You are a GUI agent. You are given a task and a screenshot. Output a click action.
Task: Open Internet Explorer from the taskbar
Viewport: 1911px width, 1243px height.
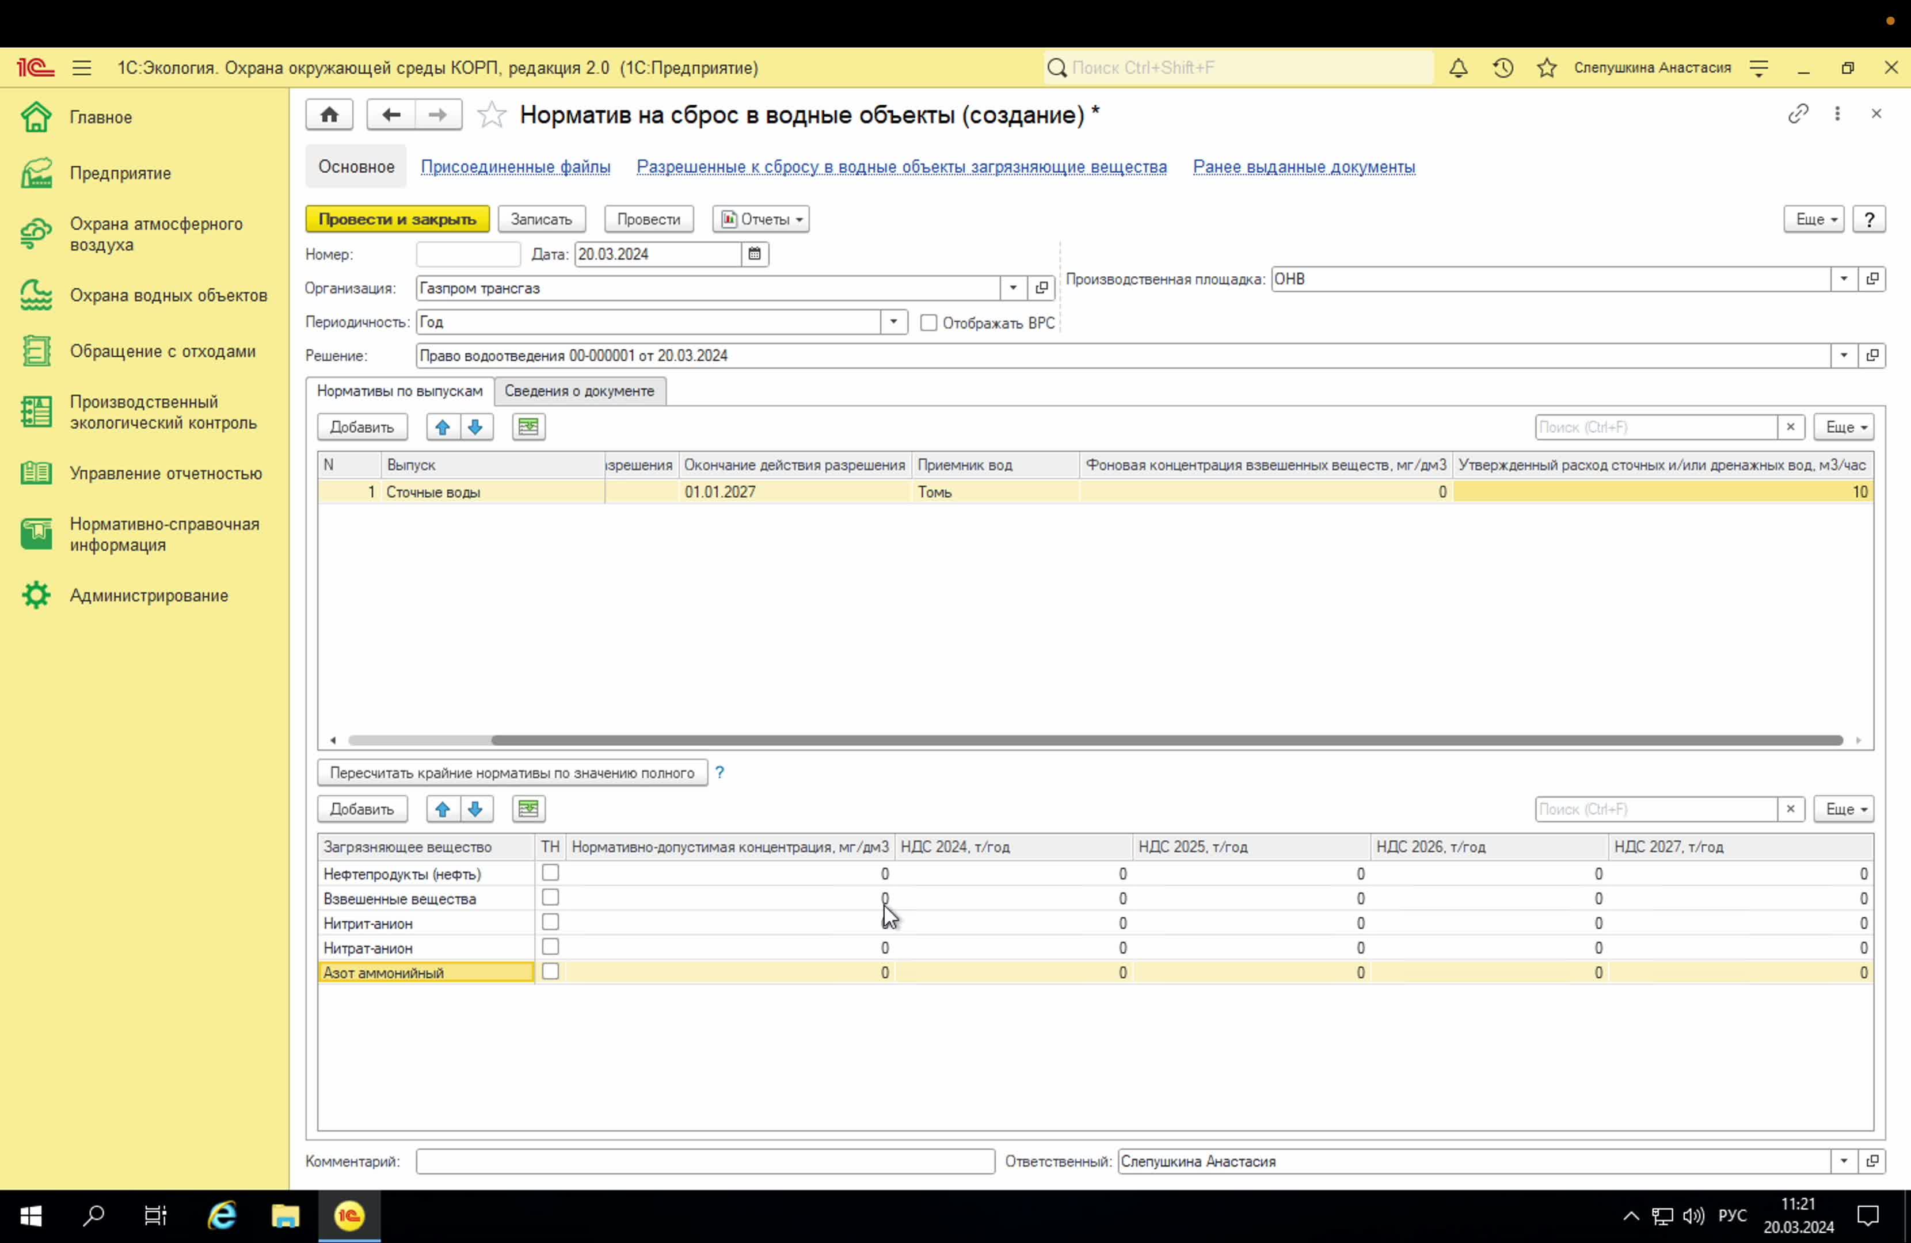[222, 1216]
